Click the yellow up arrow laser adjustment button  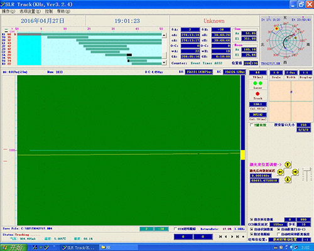(x=288, y=164)
